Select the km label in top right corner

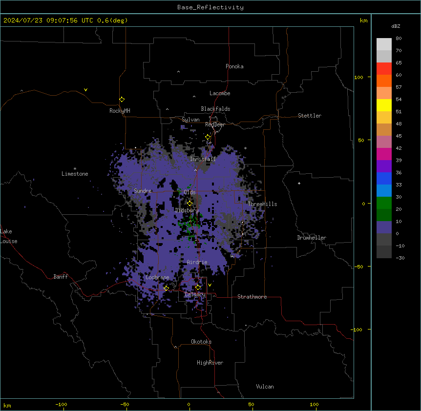pyautogui.click(x=363, y=21)
